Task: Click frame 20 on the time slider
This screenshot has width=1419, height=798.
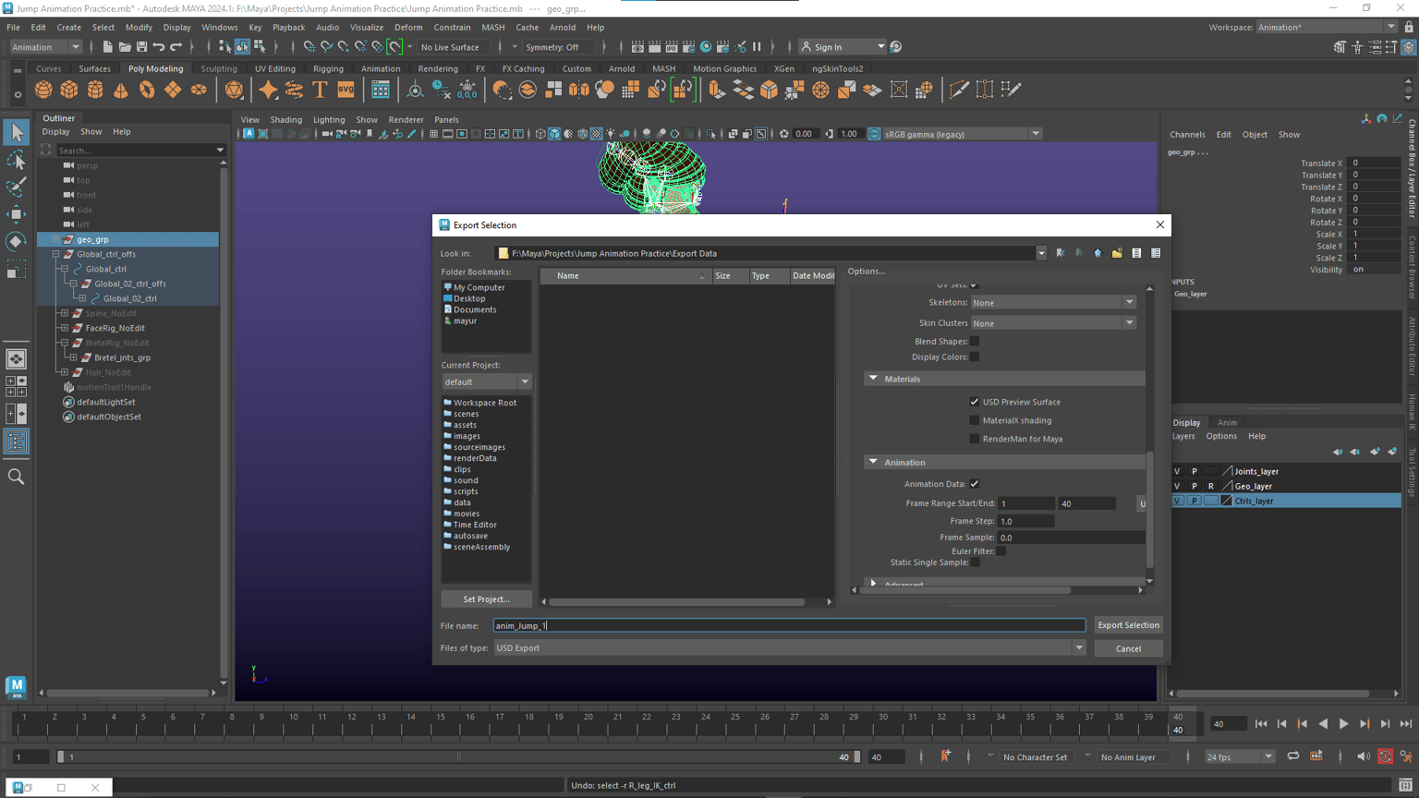Action: pos(588,723)
